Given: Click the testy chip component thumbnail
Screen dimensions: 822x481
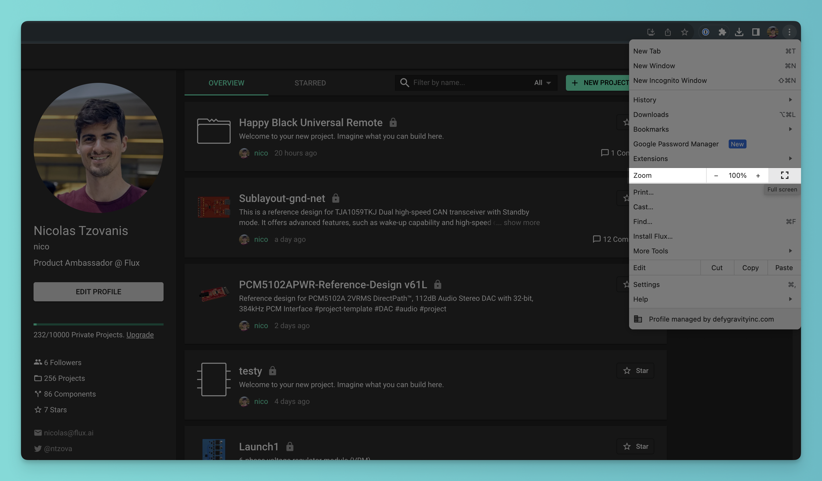Looking at the screenshot, I should click(x=214, y=379).
